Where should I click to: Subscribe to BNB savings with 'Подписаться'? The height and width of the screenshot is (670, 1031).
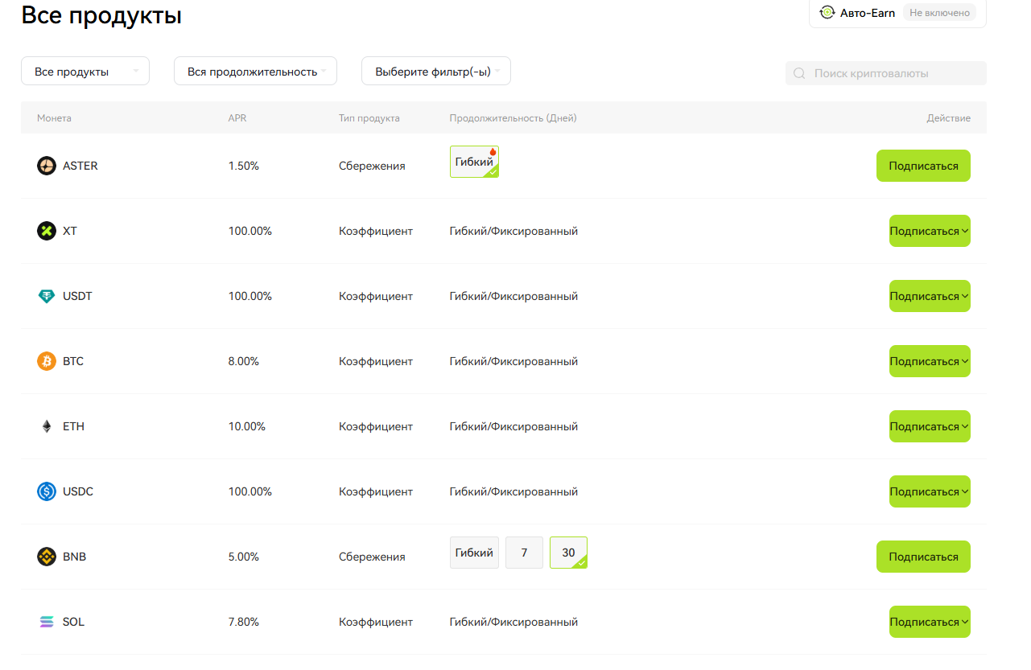click(x=923, y=557)
